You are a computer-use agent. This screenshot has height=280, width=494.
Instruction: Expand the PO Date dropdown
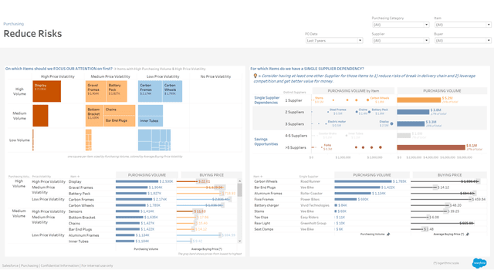(x=334, y=41)
